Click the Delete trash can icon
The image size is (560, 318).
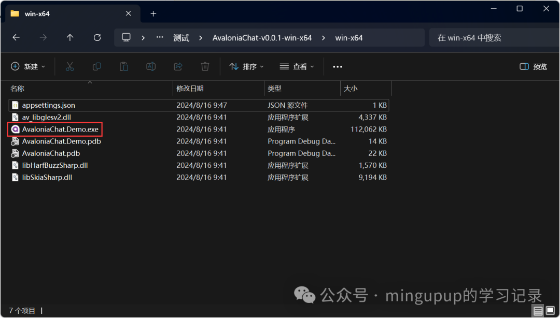205,66
